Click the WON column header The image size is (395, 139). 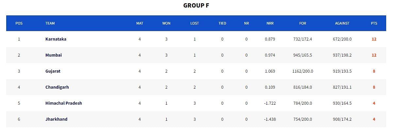(166, 23)
